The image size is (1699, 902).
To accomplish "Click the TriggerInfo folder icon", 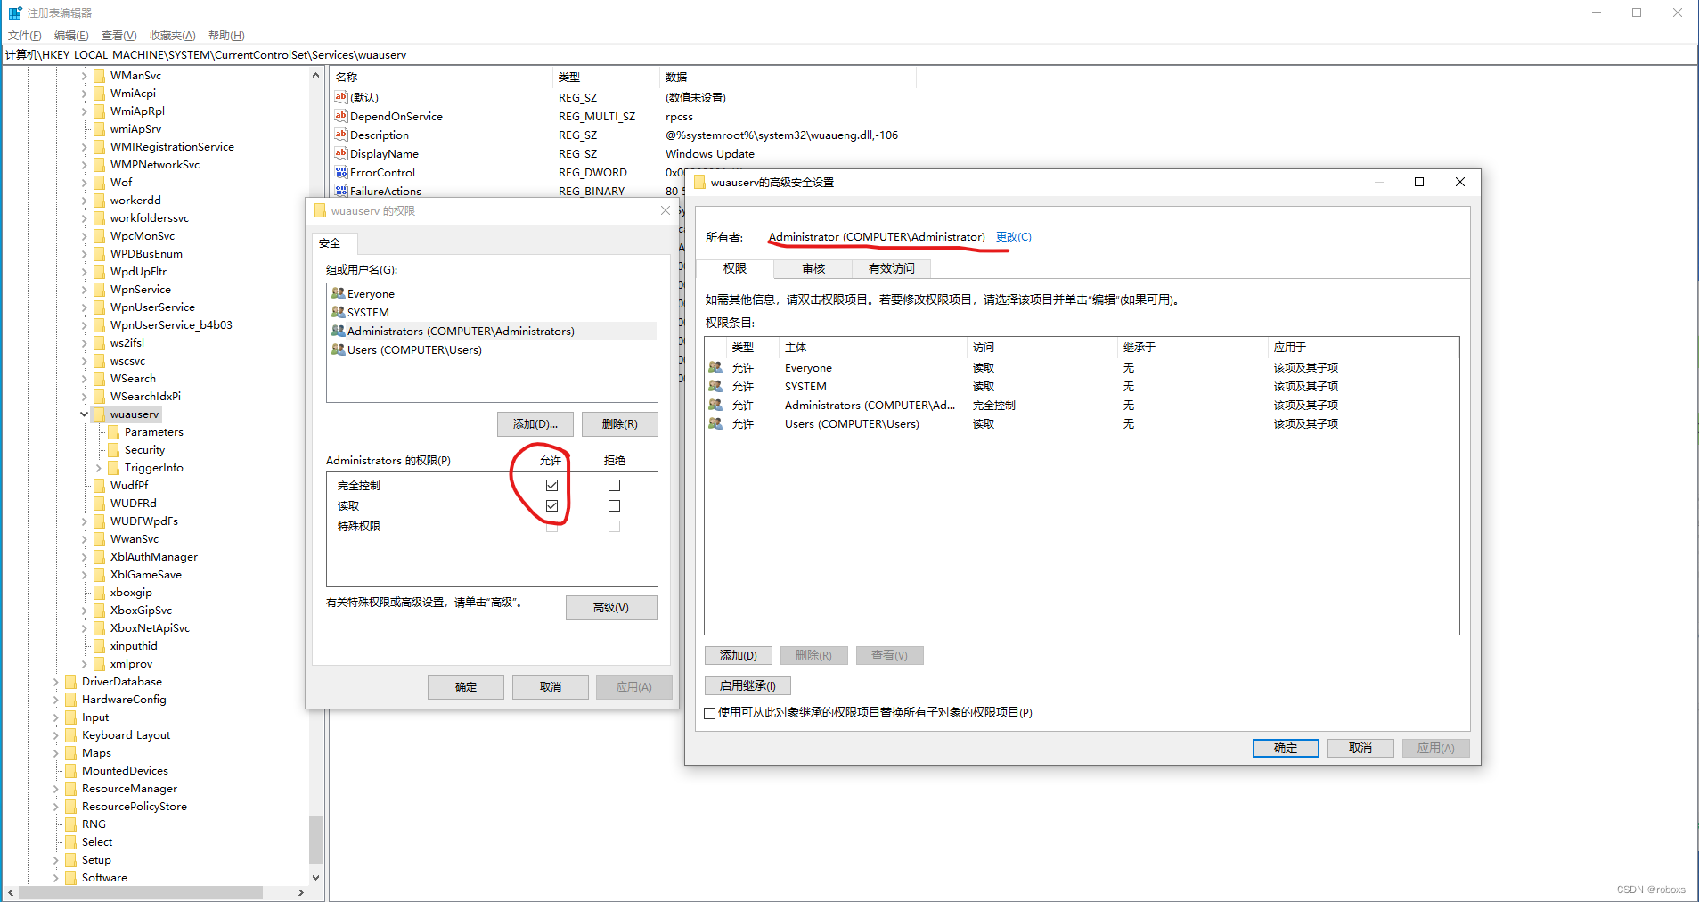I will click(x=113, y=468).
